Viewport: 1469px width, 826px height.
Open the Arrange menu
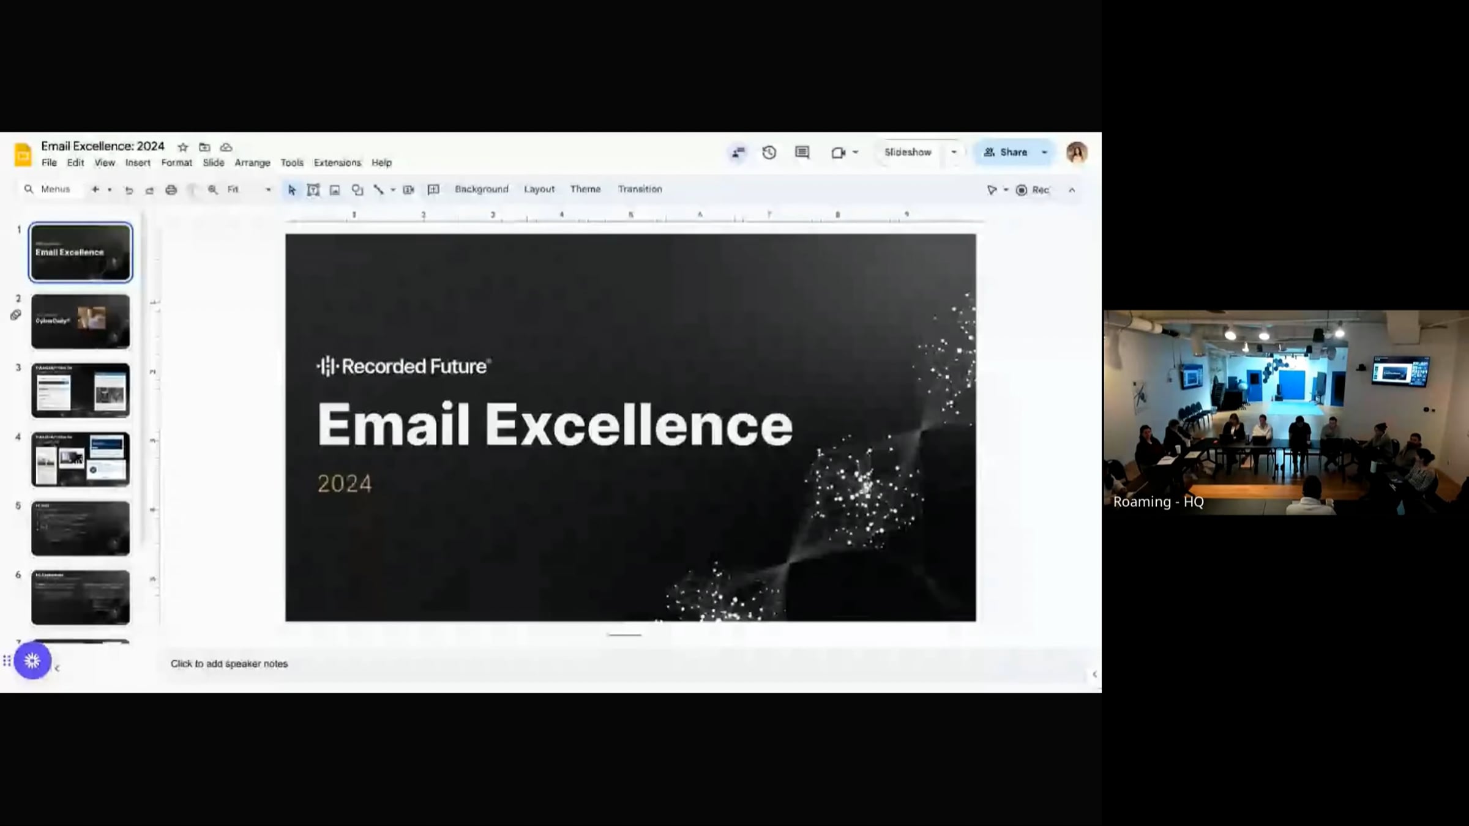pos(252,163)
